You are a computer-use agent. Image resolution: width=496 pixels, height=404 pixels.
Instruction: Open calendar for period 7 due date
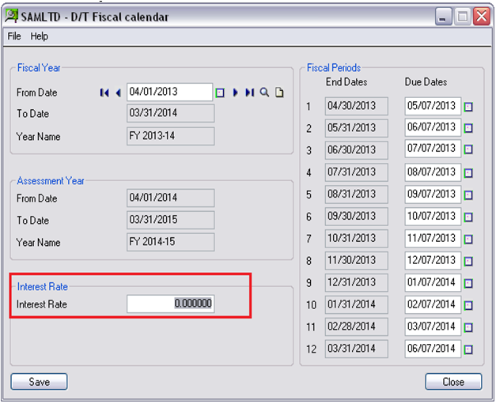468,240
